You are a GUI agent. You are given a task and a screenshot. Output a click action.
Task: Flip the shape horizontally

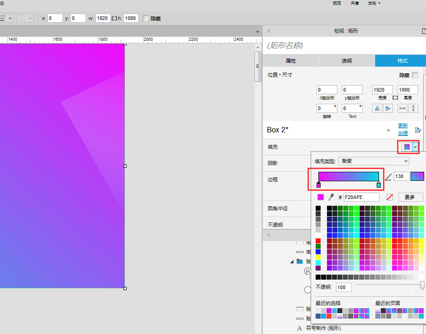tap(377, 108)
